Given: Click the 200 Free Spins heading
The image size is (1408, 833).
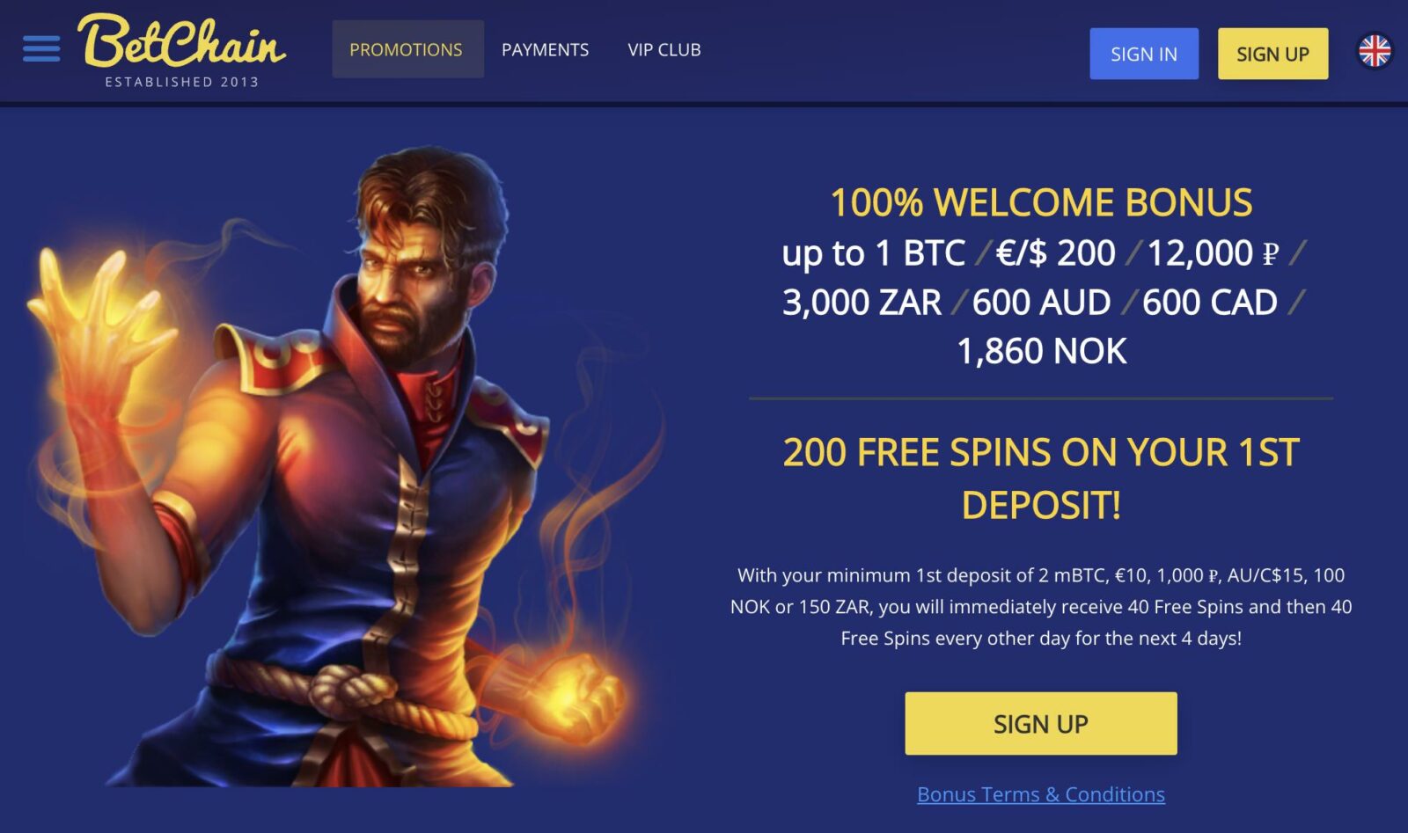Looking at the screenshot, I should pyautogui.click(x=1041, y=479).
